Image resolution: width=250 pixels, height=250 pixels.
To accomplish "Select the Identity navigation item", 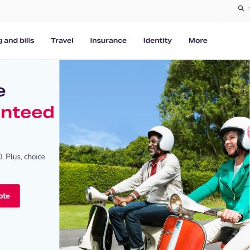I will [x=157, y=41].
